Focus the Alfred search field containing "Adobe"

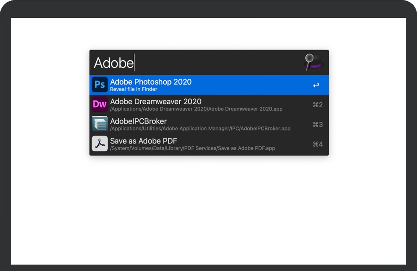pyautogui.click(x=114, y=63)
